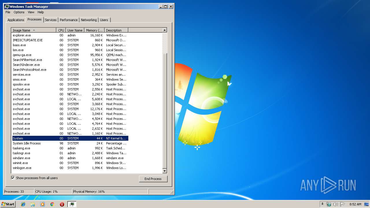Switch to the Users tab
This screenshot has width=370, height=208.
[x=104, y=20]
